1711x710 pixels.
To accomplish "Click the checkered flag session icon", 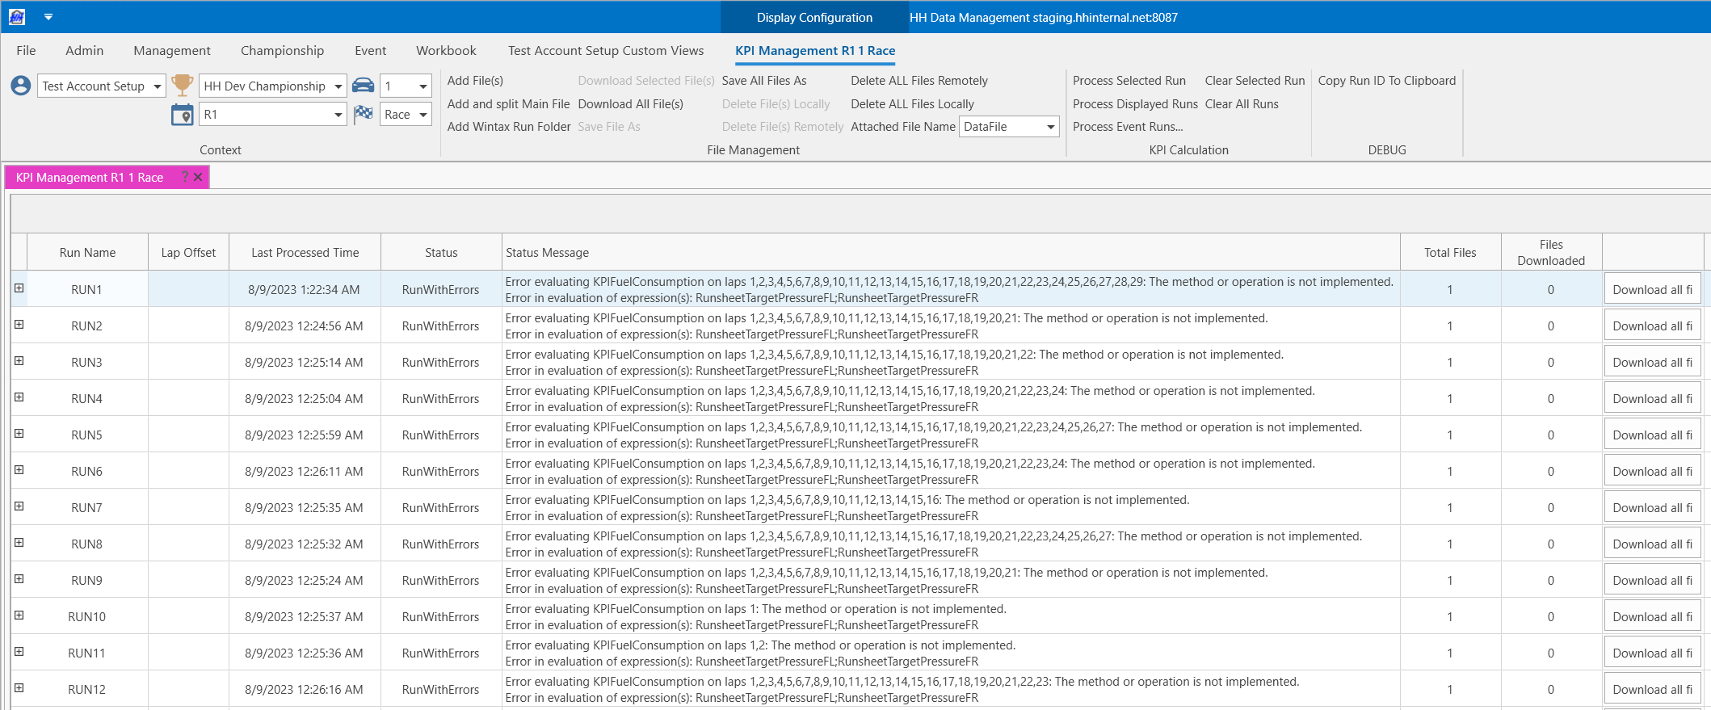I will click(x=364, y=114).
